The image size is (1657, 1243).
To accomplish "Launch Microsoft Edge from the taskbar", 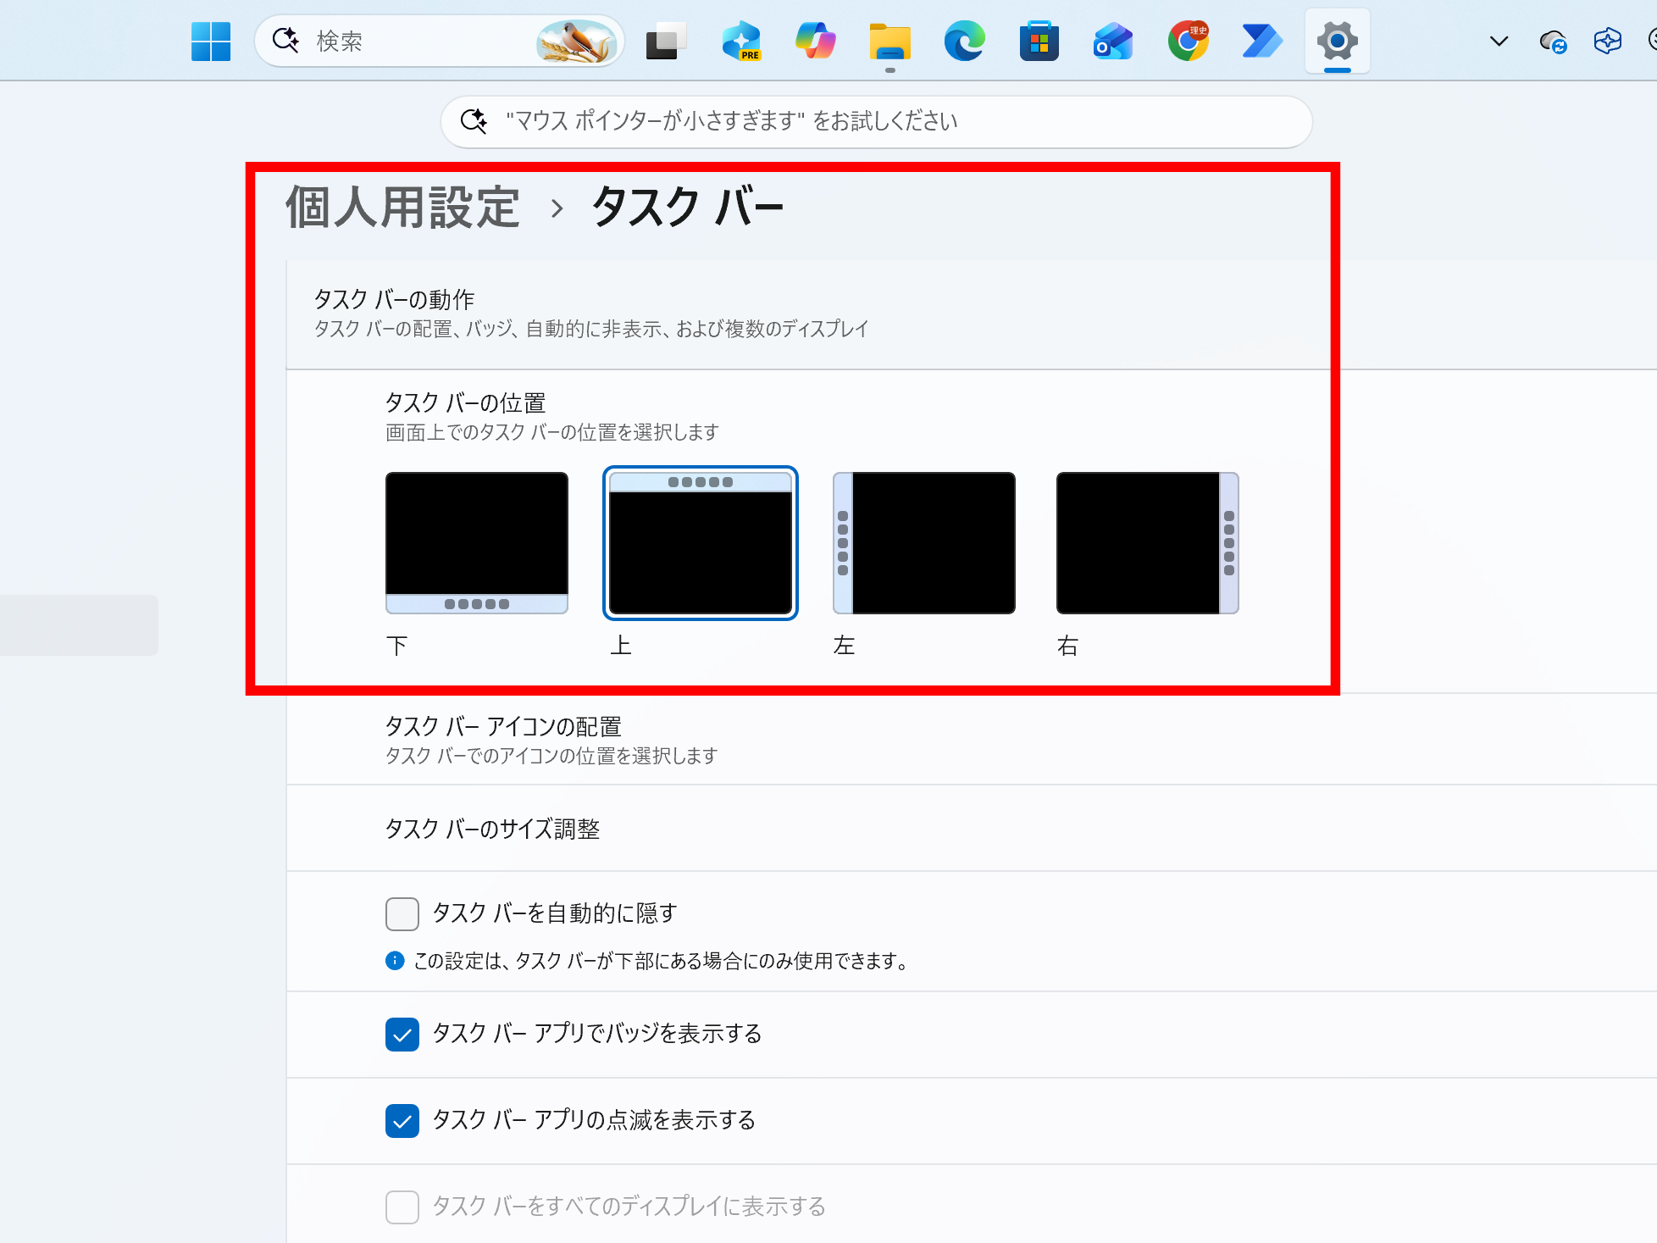I will (964, 42).
